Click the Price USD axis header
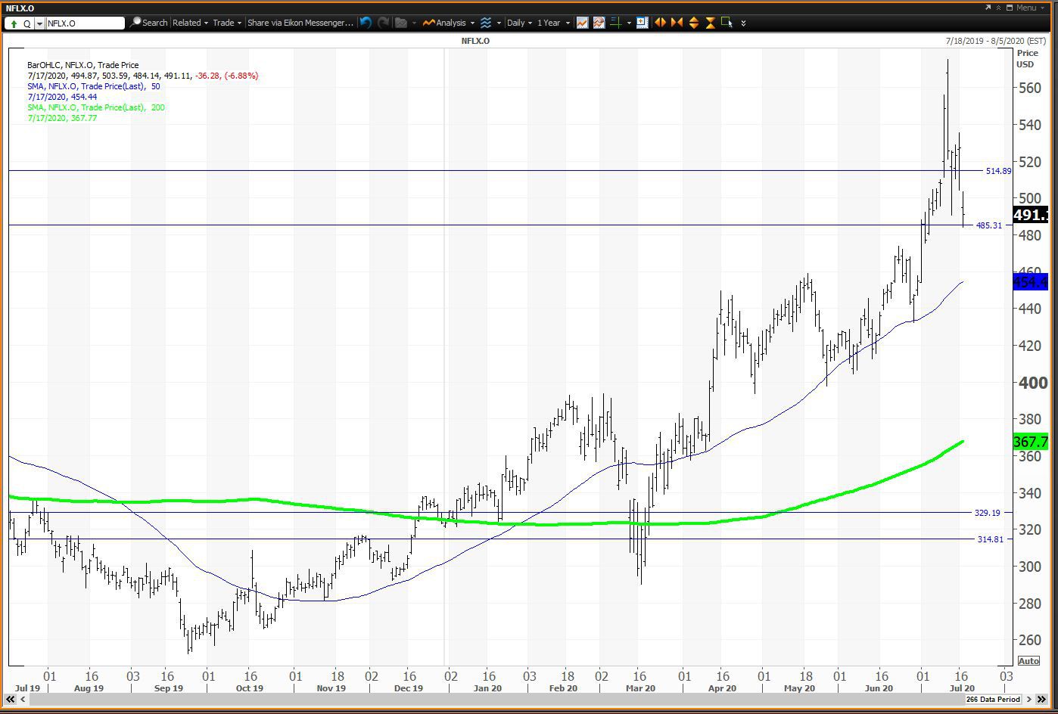This screenshot has height=714, width=1058. point(1027,58)
